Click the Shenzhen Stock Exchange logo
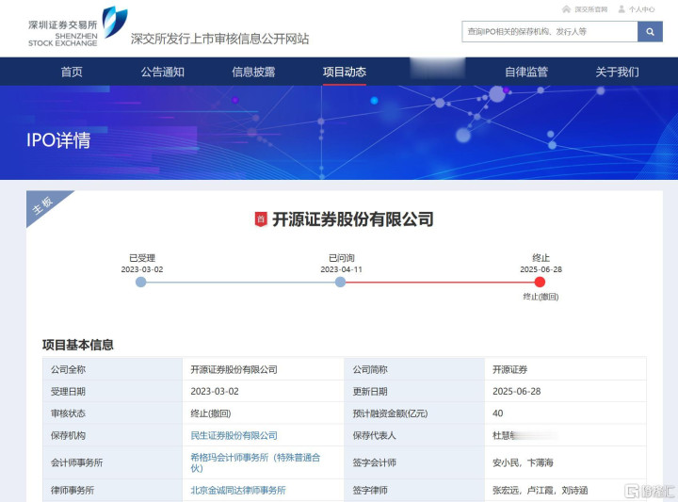 click(x=78, y=26)
